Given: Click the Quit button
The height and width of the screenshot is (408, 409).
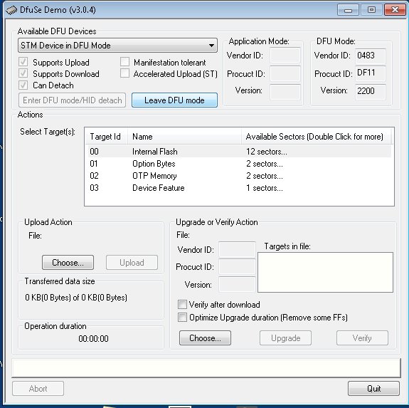Looking at the screenshot, I should (373, 389).
